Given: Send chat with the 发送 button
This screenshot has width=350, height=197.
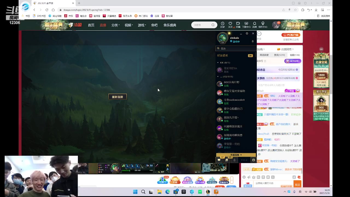Looking at the screenshot, I should (x=297, y=185).
